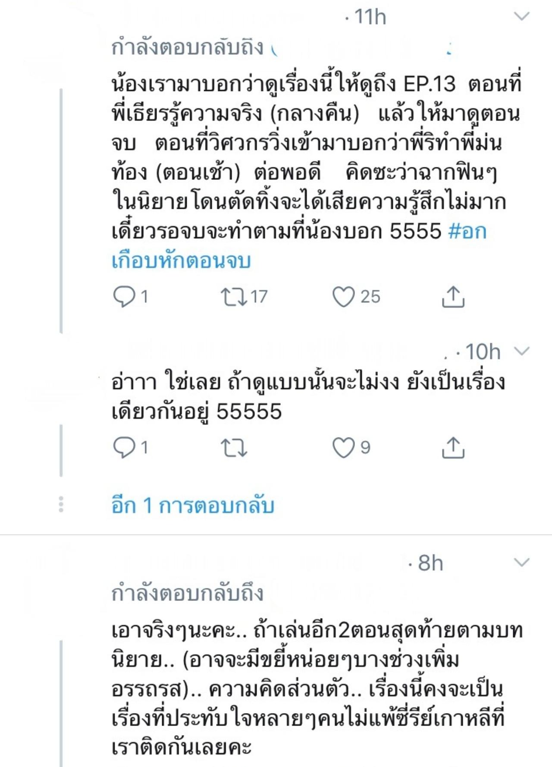Reply to the EP.13 tweet
This screenshot has height=767, width=552.
(124, 297)
